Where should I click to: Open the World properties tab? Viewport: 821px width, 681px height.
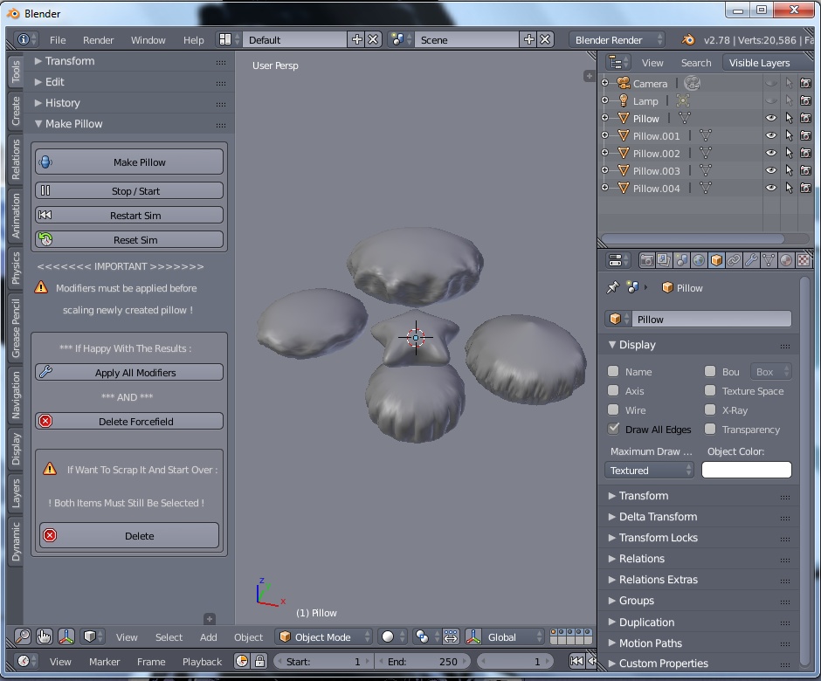point(699,260)
